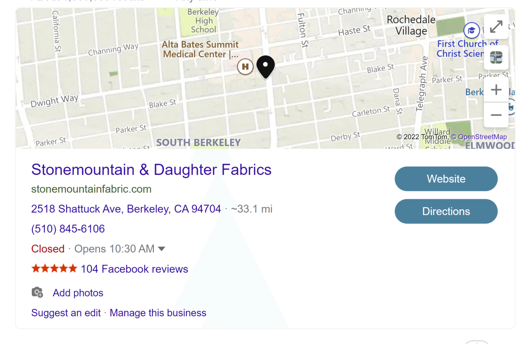Open the 104 Facebook reviews link
This screenshot has width=532, height=344.
point(134,269)
